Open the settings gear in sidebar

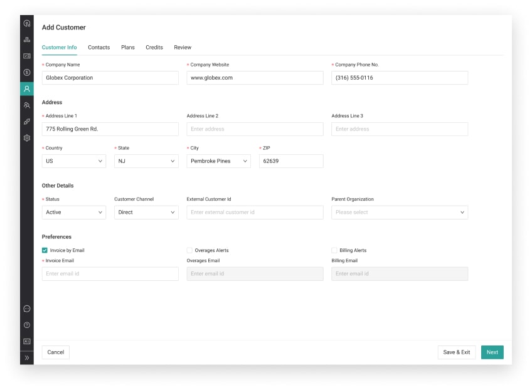[27, 138]
